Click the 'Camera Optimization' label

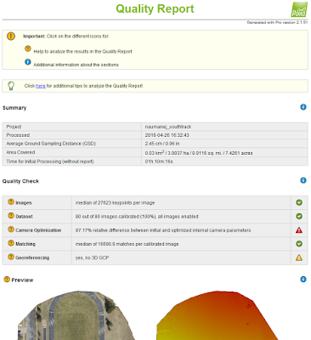[38, 230]
